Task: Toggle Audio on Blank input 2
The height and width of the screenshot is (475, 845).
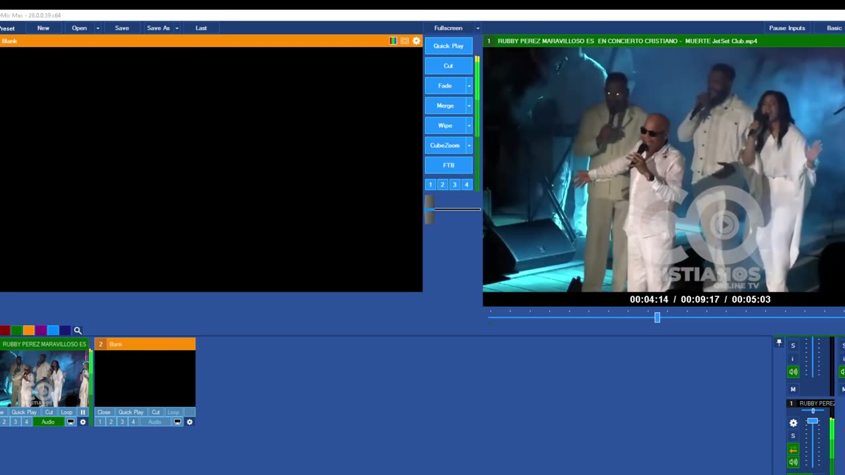Action: click(154, 422)
